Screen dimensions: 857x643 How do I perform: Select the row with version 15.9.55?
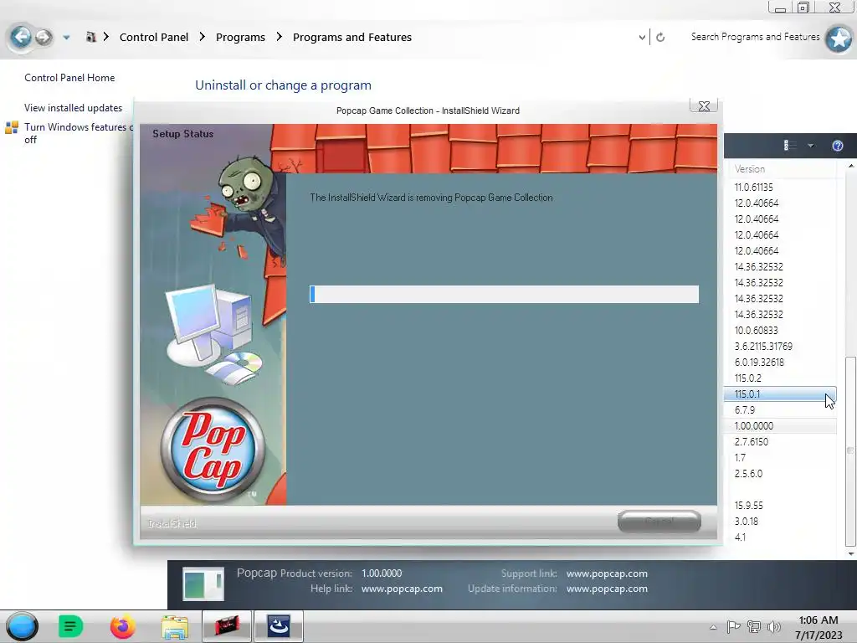coord(780,505)
